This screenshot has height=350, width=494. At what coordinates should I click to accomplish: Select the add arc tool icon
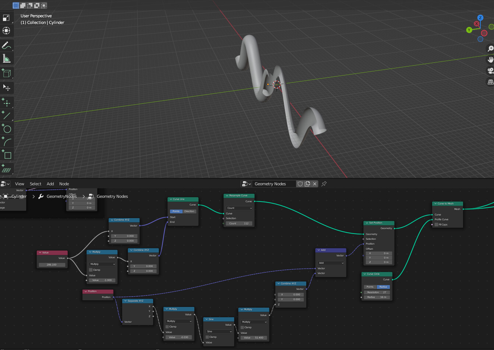tap(6, 141)
